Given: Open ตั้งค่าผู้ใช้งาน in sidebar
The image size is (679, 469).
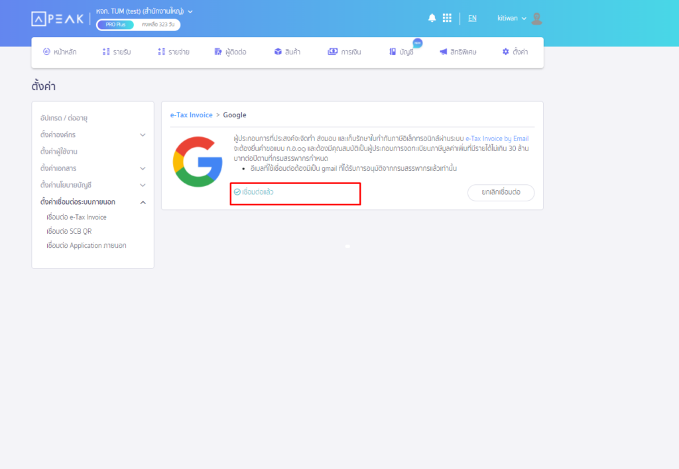Looking at the screenshot, I should [x=59, y=152].
